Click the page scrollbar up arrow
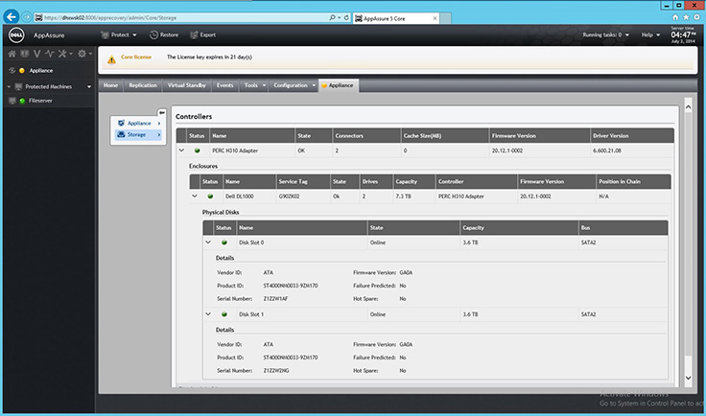The height and width of the screenshot is (416, 706). coord(688,107)
